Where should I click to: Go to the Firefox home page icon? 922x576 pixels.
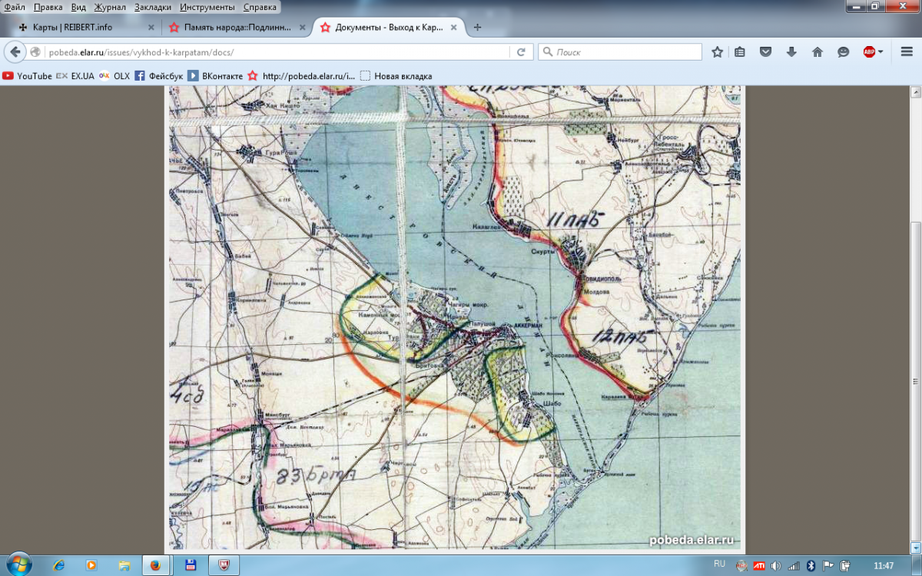point(818,52)
